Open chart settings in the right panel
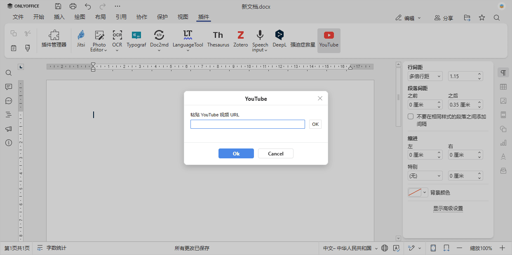 tap(503, 142)
